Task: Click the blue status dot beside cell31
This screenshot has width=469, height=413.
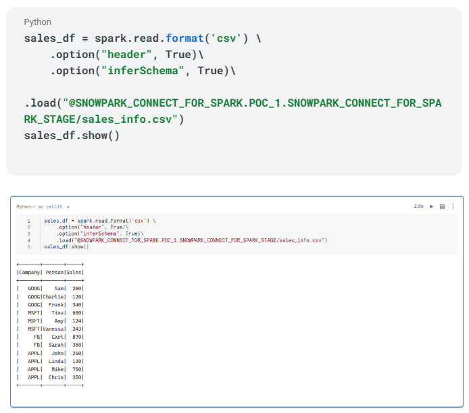Action: (x=68, y=206)
